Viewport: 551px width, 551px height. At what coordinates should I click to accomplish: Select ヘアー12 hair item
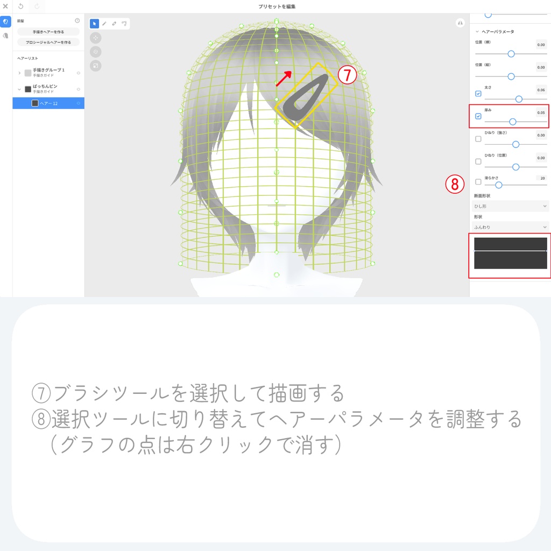tap(48, 103)
